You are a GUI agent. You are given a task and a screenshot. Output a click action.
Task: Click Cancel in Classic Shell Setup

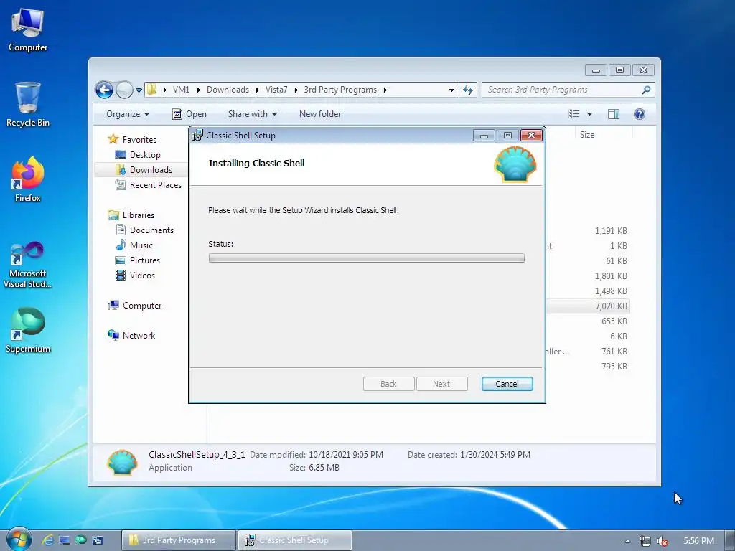click(507, 384)
